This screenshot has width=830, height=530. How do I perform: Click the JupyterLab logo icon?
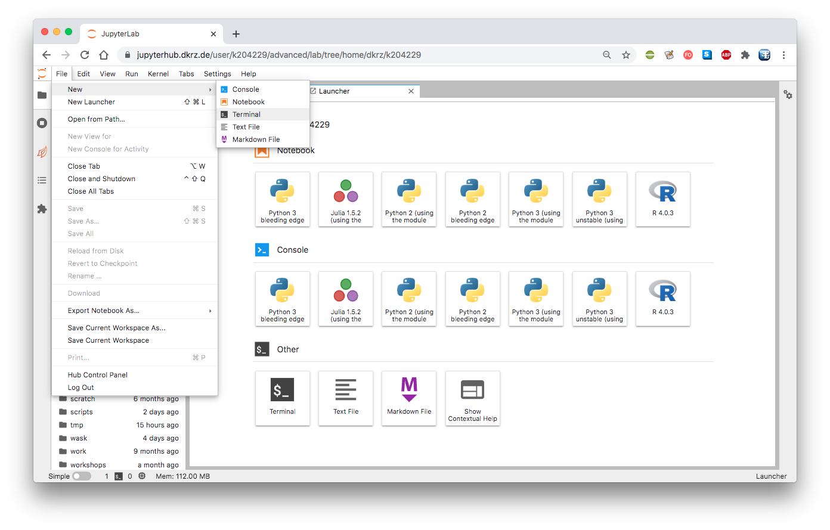point(42,74)
